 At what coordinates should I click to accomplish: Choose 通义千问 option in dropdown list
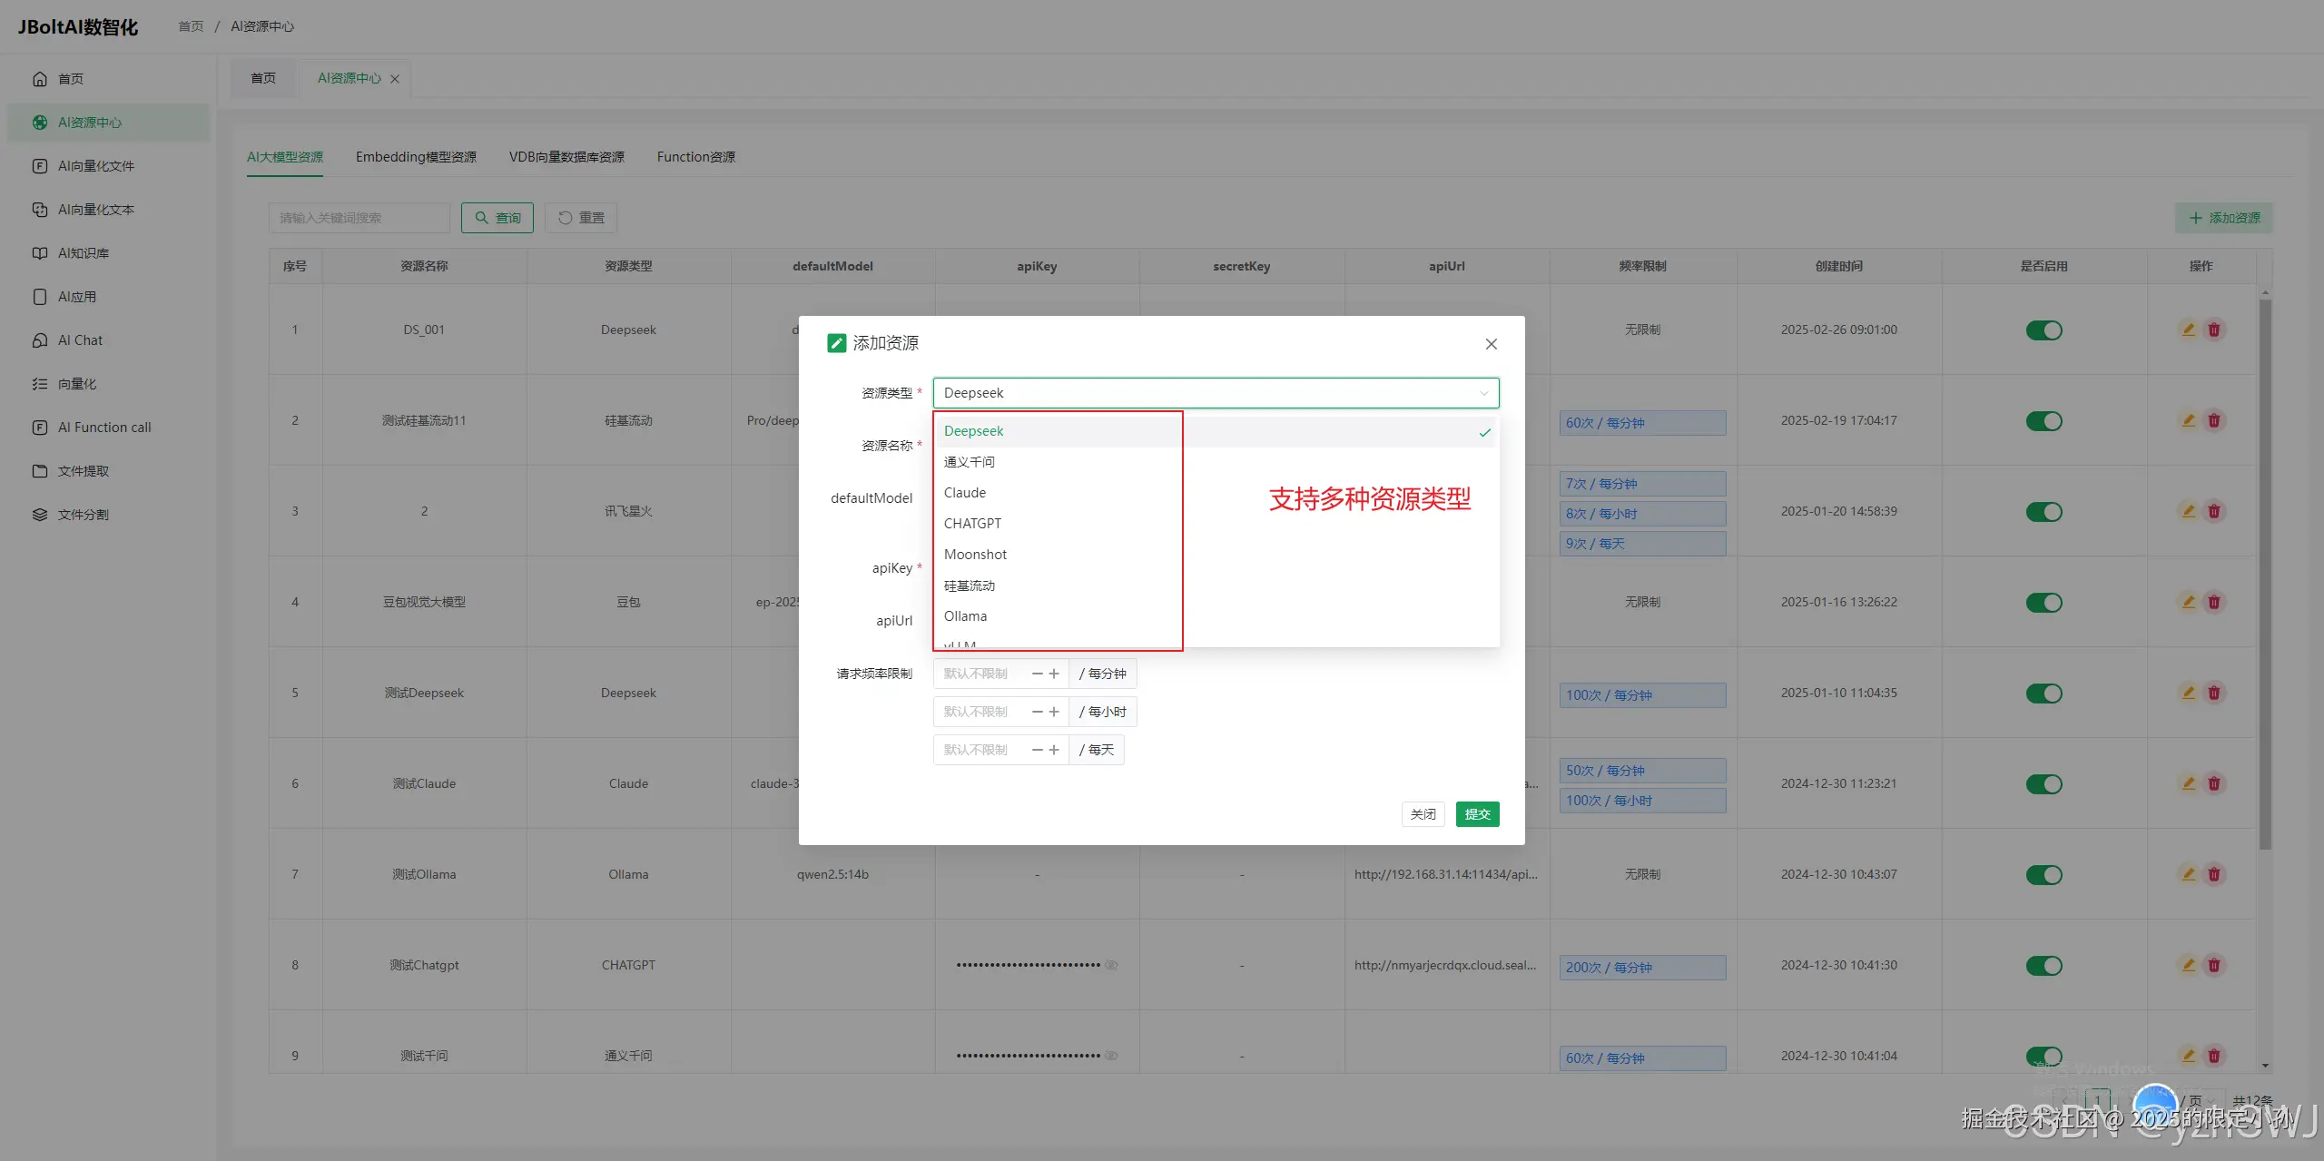(970, 462)
